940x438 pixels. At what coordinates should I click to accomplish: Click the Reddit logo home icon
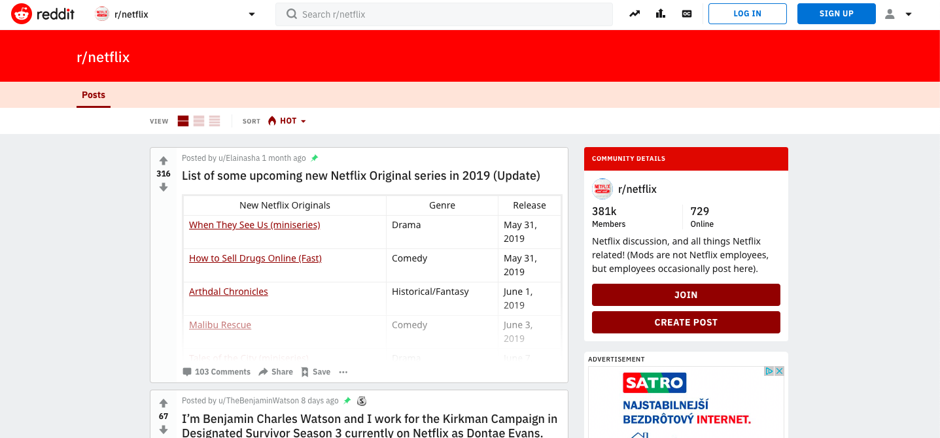(22, 14)
